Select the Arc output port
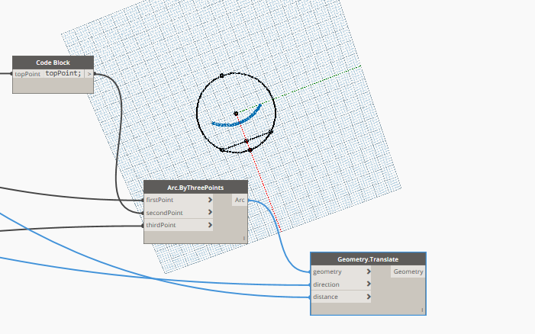 point(240,200)
